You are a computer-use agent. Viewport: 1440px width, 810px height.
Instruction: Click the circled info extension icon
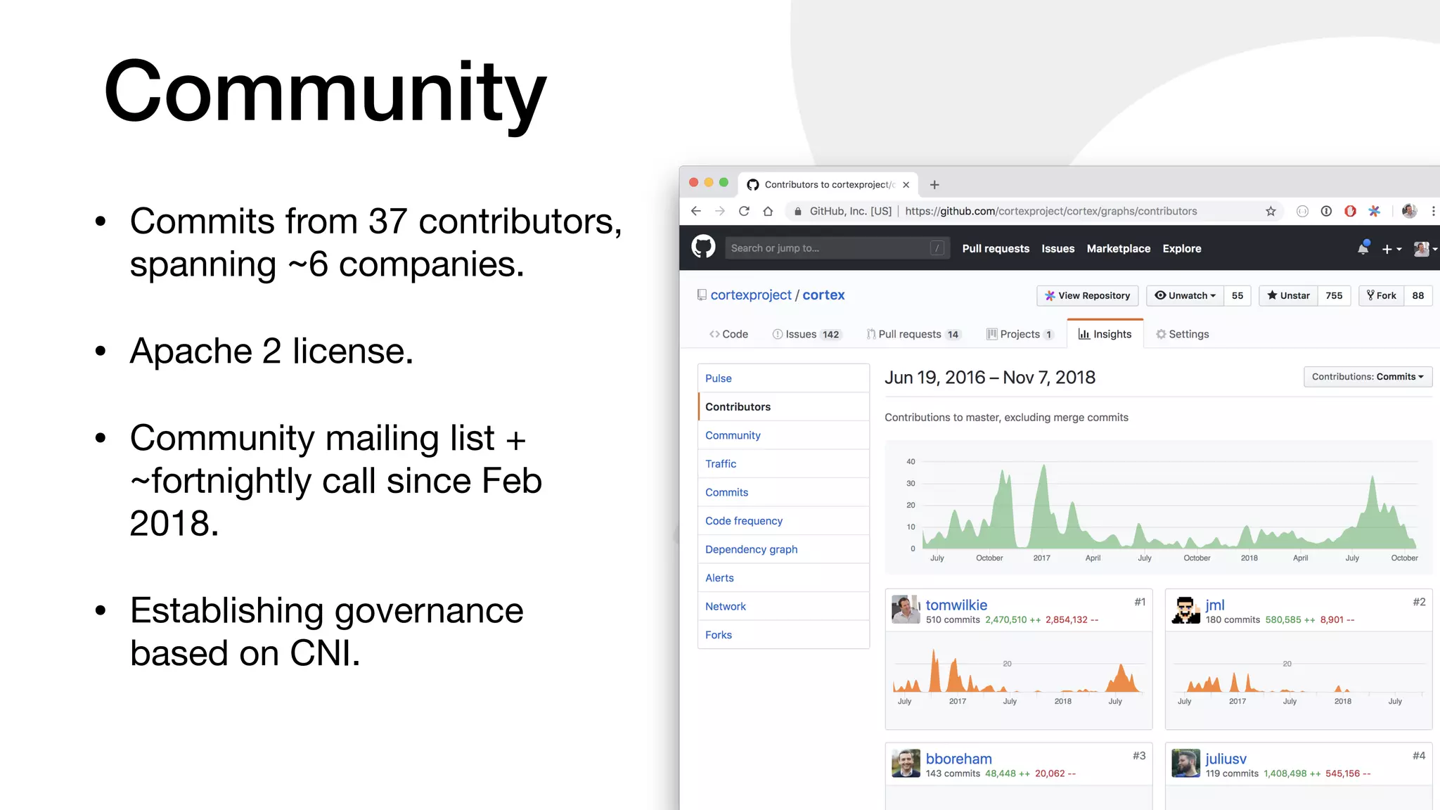[x=1326, y=211]
